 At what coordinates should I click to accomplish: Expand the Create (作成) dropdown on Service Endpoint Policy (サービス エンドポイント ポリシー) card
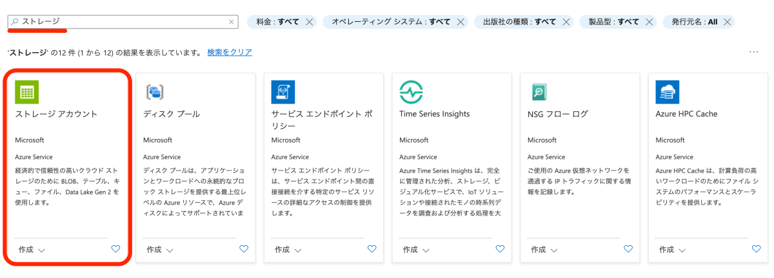coord(288,250)
